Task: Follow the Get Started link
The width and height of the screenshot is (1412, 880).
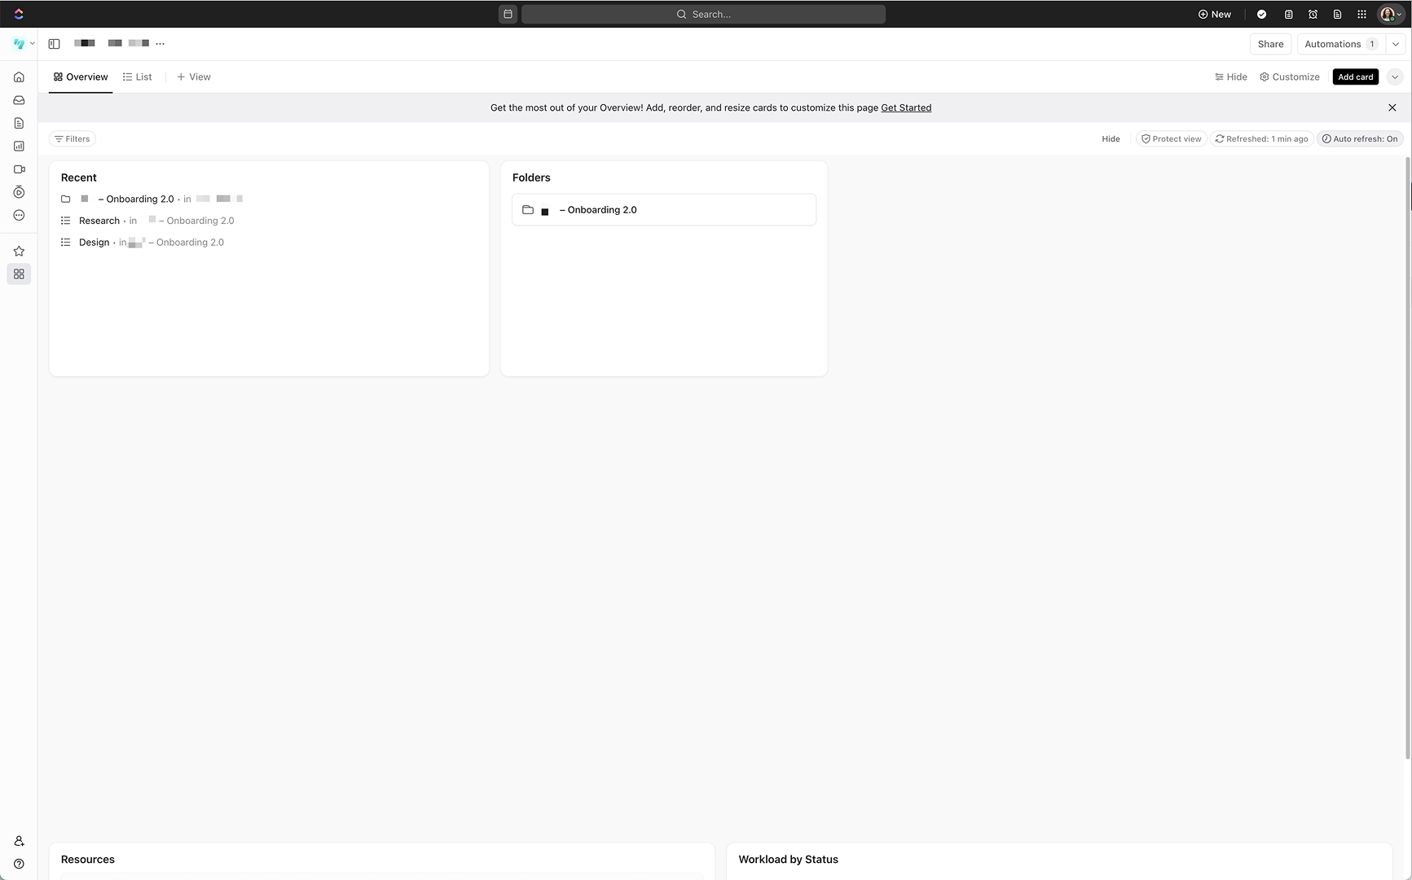Action: tap(906, 107)
